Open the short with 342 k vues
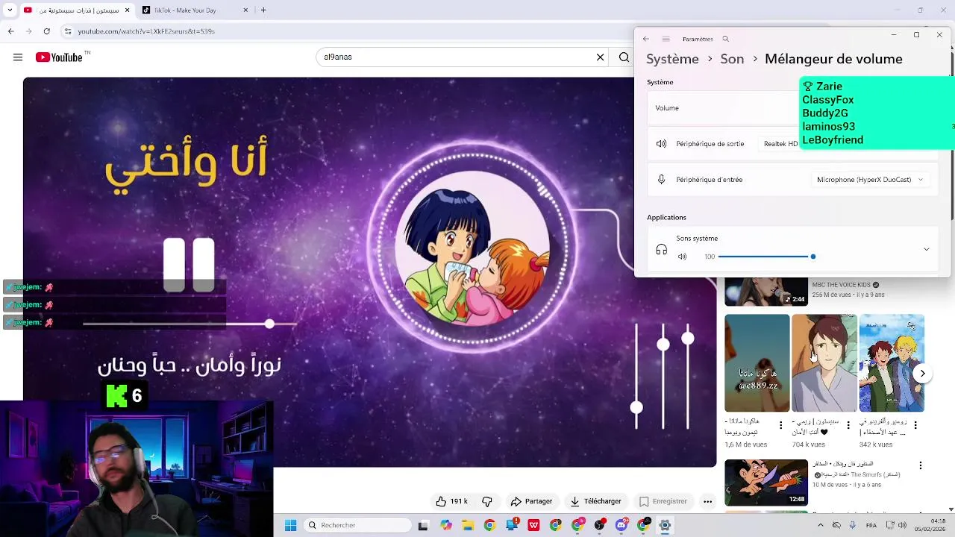Image resolution: width=955 pixels, height=537 pixels. [x=892, y=363]
